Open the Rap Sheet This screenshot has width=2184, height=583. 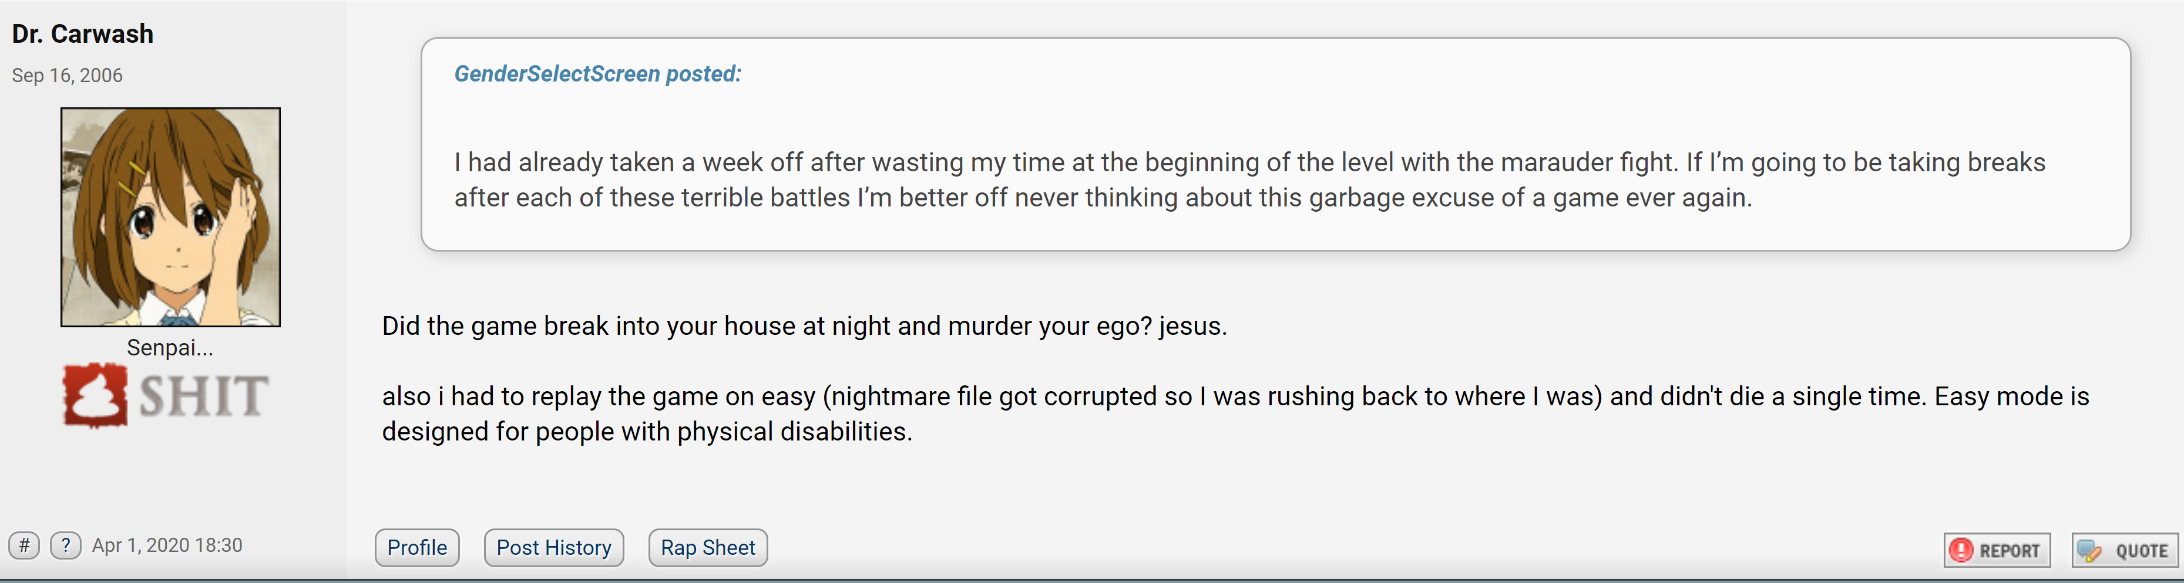point(708,547)
